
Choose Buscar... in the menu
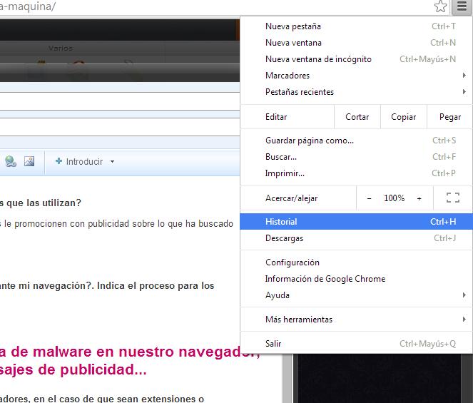356,157
